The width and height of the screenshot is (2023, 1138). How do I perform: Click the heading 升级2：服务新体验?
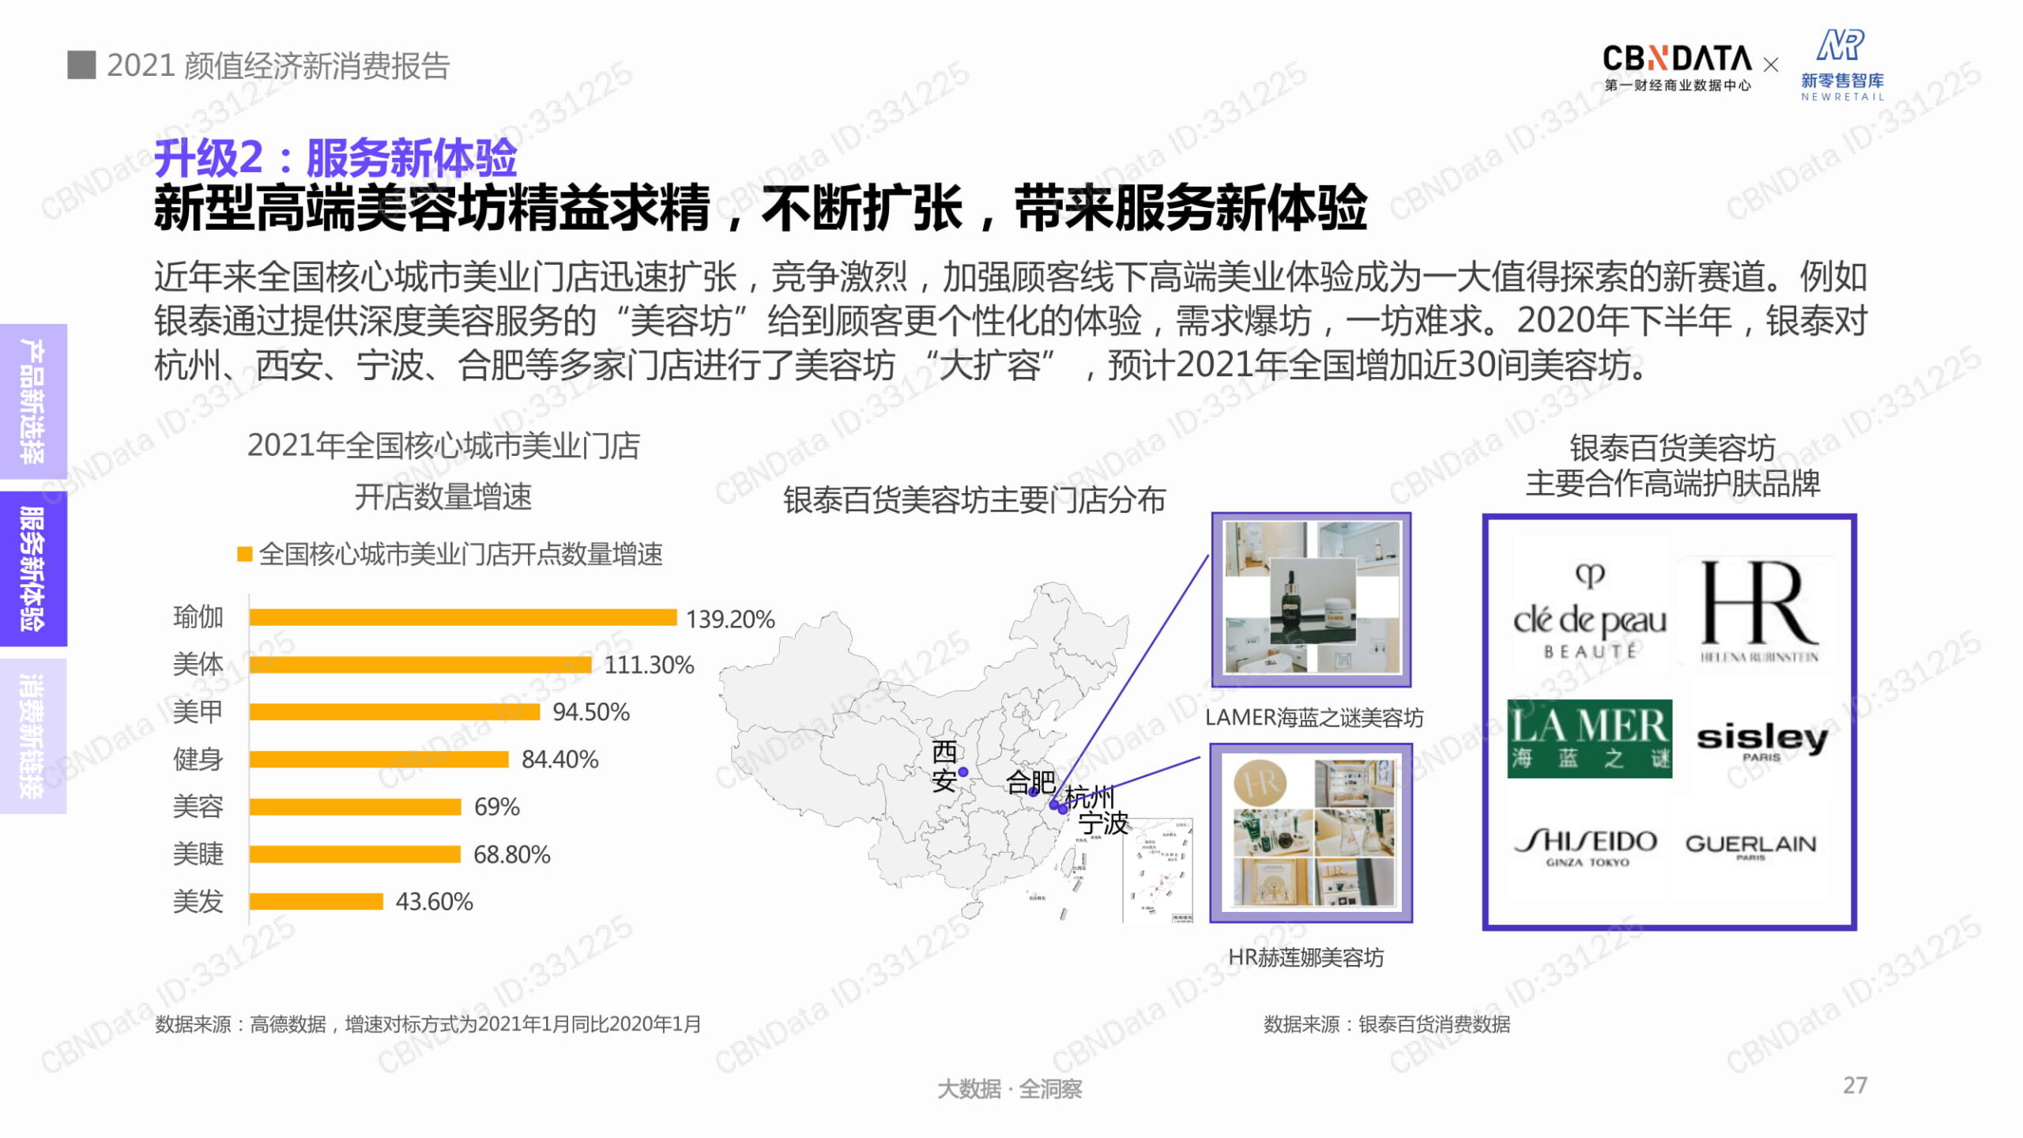tap(335, 158)
